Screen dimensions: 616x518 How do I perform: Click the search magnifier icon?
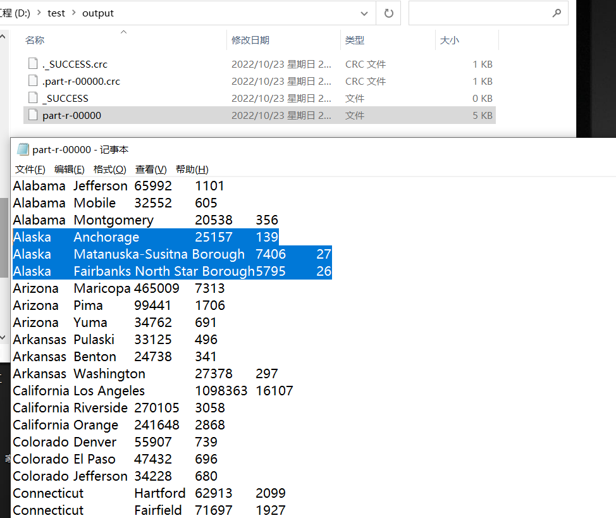(557, 13)
